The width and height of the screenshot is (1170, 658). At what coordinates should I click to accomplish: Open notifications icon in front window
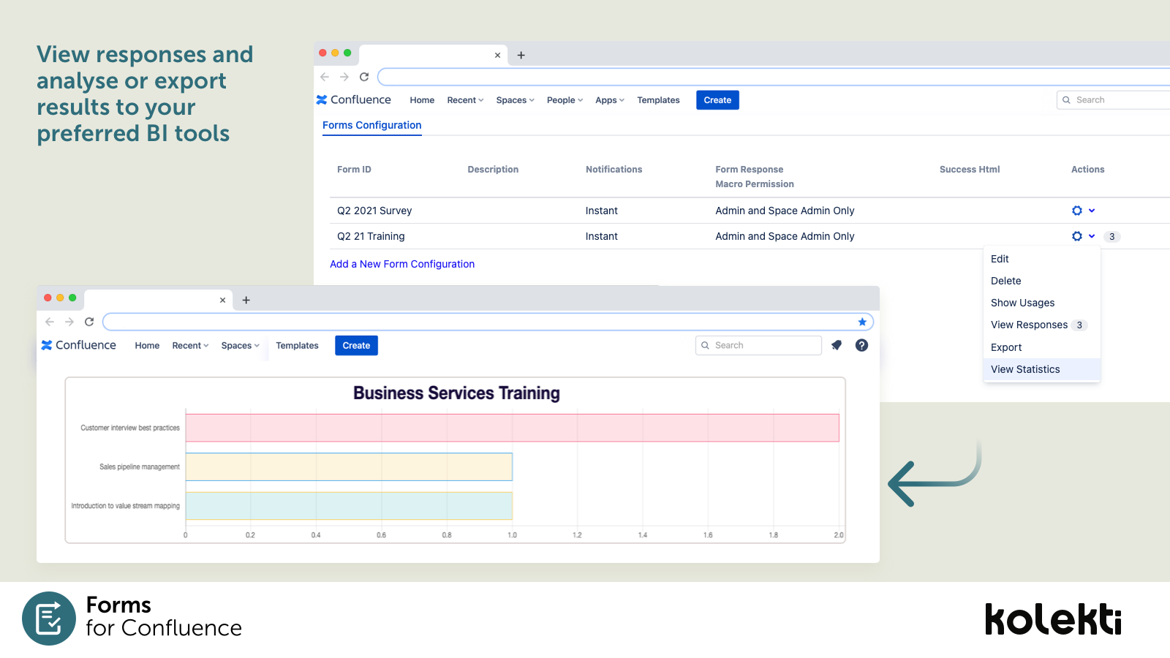(837, 345)
